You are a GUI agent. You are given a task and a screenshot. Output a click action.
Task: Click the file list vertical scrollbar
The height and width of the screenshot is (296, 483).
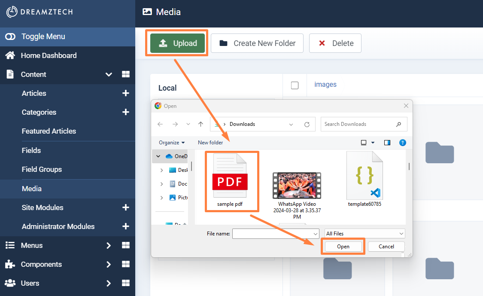[x=409, y=167]
